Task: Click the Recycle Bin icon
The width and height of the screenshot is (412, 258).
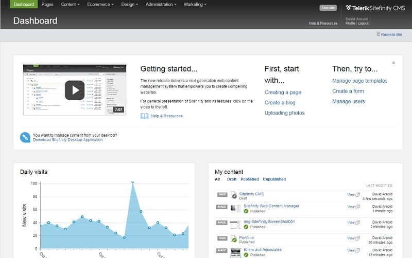Action: [378, 34]
